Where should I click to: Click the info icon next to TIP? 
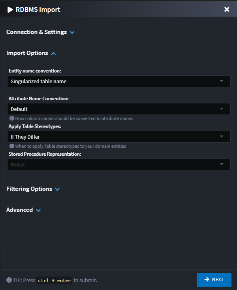(9, 280)
